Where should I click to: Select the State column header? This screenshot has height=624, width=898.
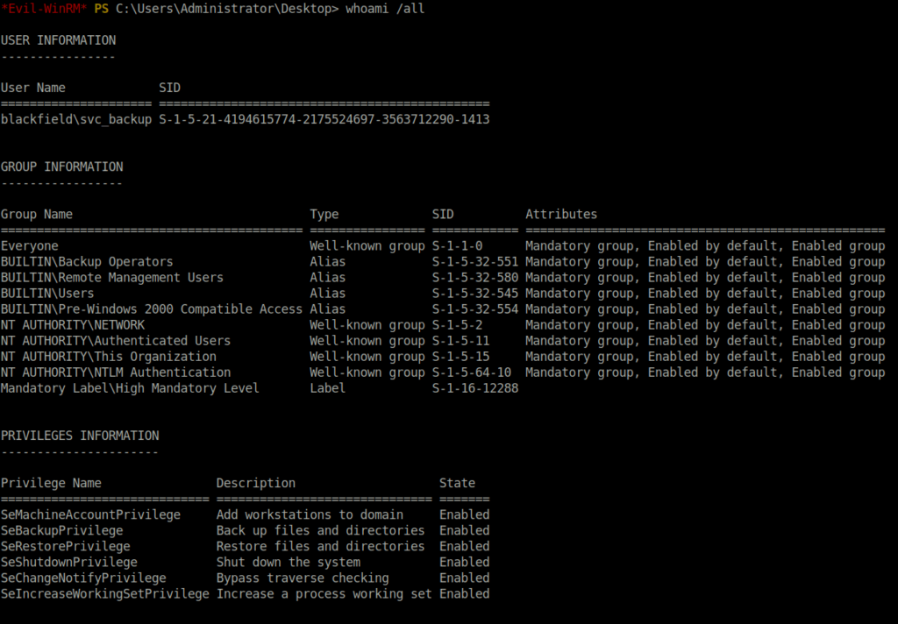click(x=457, y=483)
